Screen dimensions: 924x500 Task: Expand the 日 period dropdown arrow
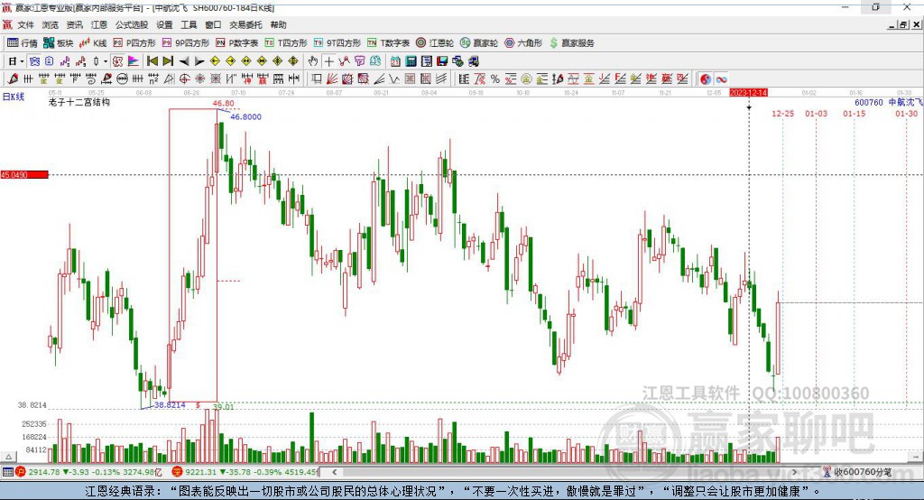22,61
